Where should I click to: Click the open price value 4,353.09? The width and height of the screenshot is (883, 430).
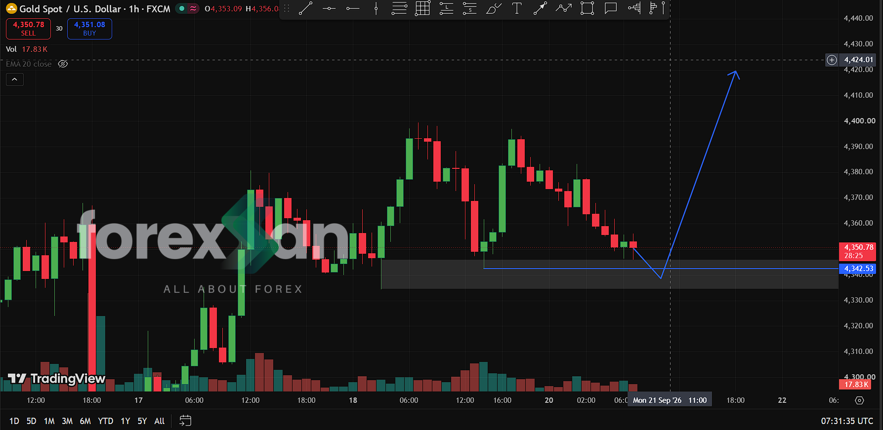tap(226, 9)
